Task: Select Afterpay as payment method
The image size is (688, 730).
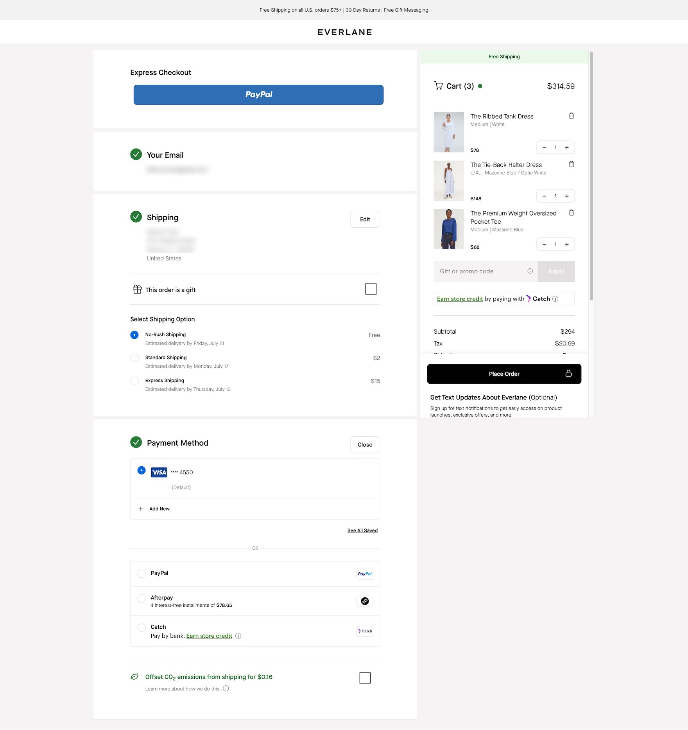Action: coord(142,598)
